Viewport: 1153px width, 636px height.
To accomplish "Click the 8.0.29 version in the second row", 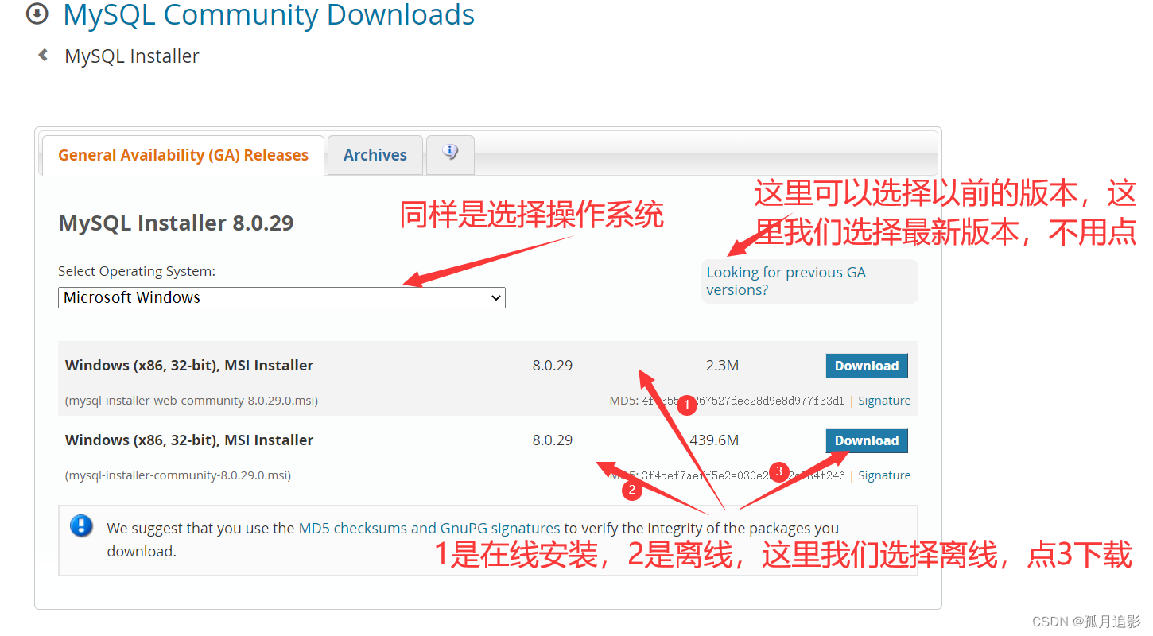I will coord(553,440).
